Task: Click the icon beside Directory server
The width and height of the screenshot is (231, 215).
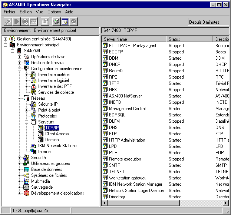Action: (x=105, y=197)
